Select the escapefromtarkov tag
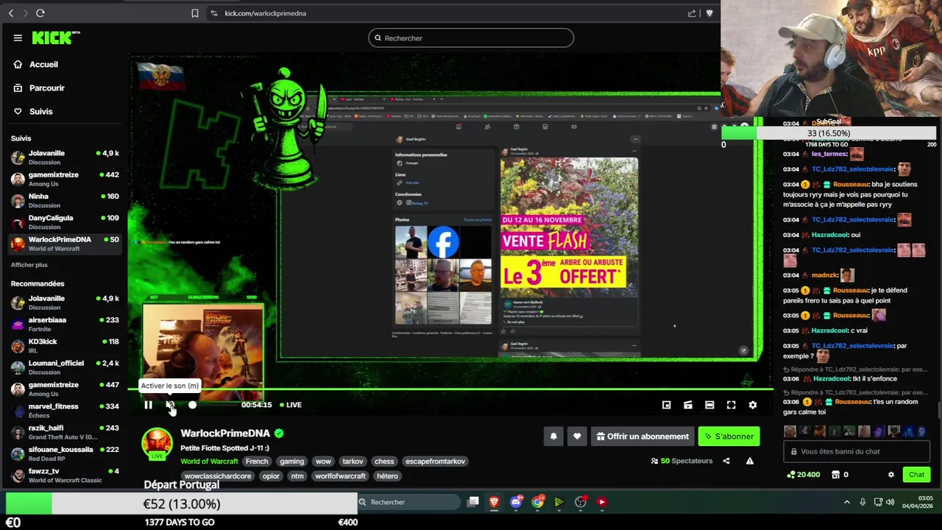Screen dimensions: 942x530 click(435, 462)
